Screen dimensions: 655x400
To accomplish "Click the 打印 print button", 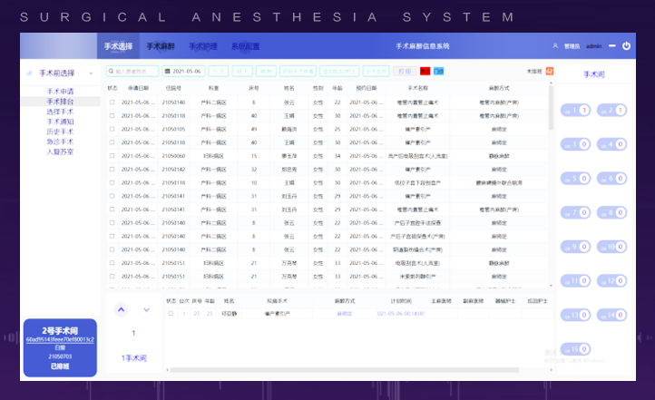I will [x=404, y=71].
